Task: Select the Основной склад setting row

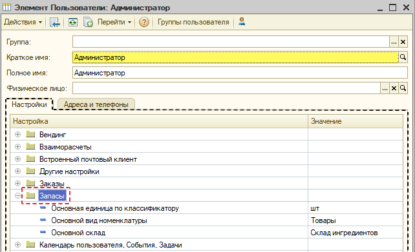Action: (206, 233)
